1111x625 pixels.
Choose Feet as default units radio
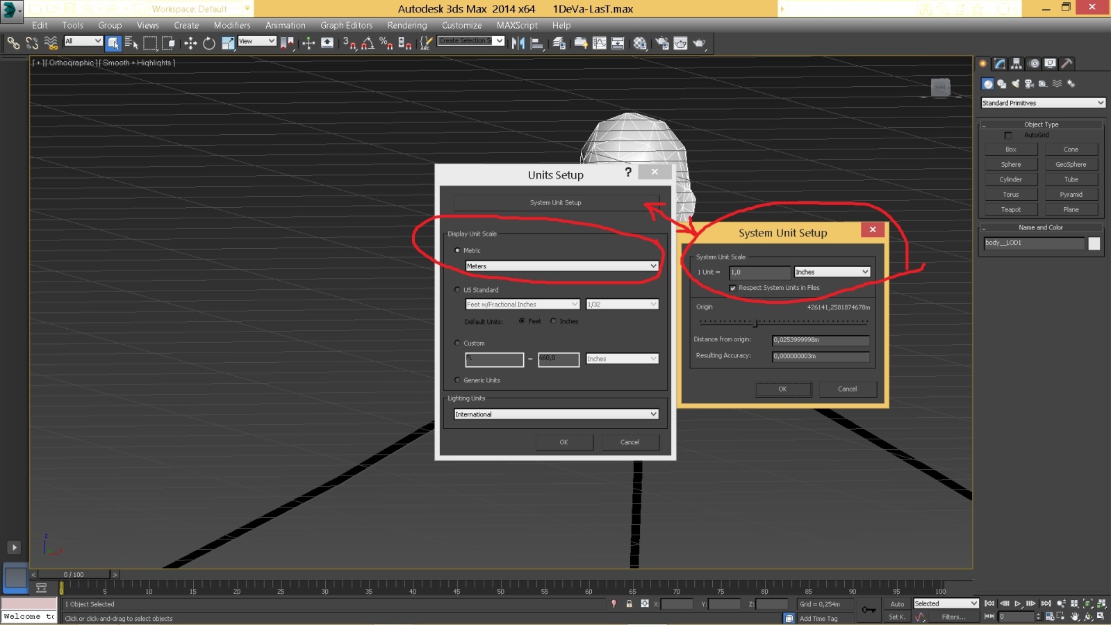point(522,321)
